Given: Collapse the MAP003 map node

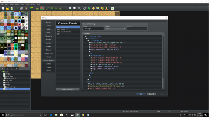Looking at the screenshot, I should click(x=2, y=85).
